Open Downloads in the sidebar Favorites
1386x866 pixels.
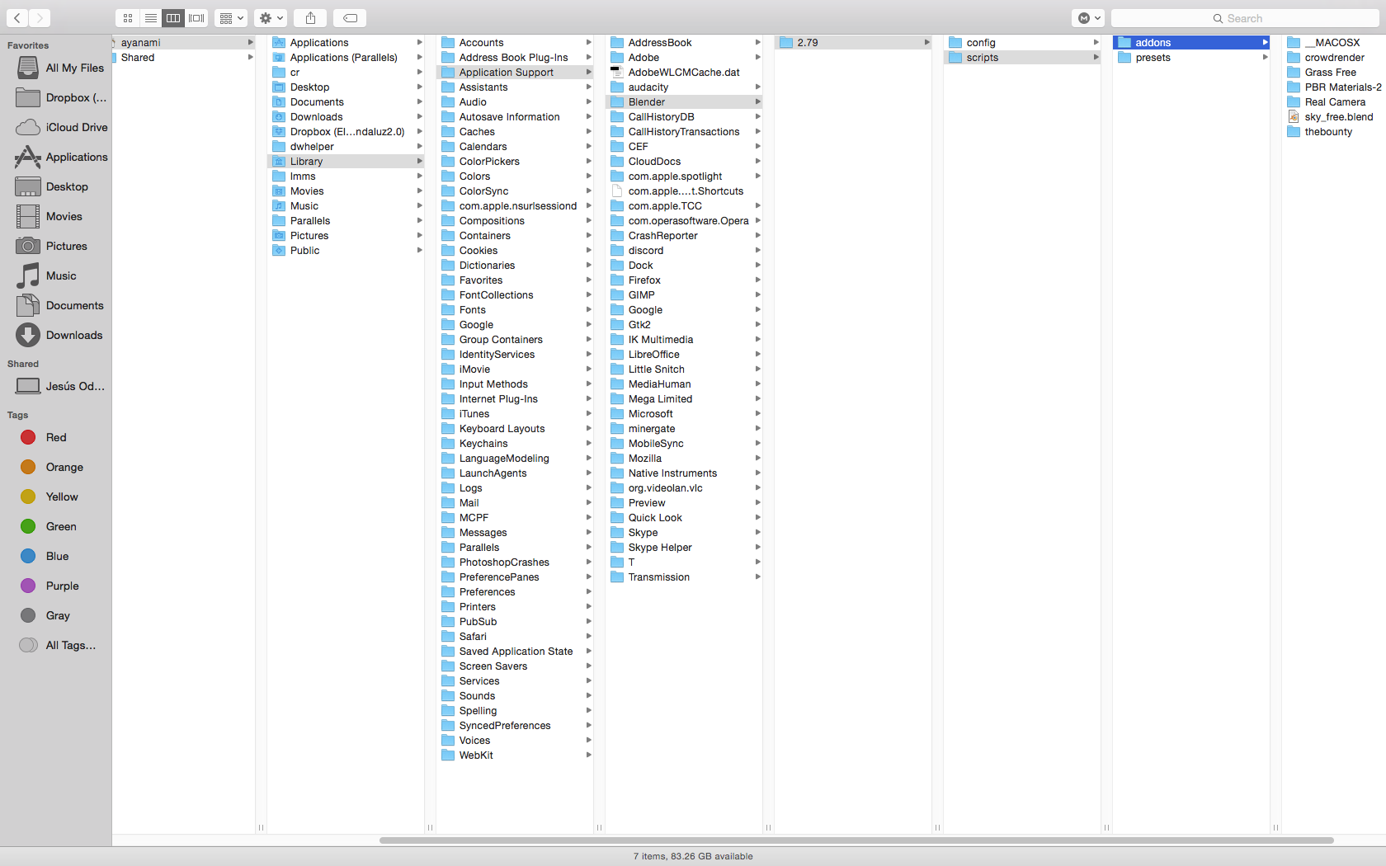(56, 335)
